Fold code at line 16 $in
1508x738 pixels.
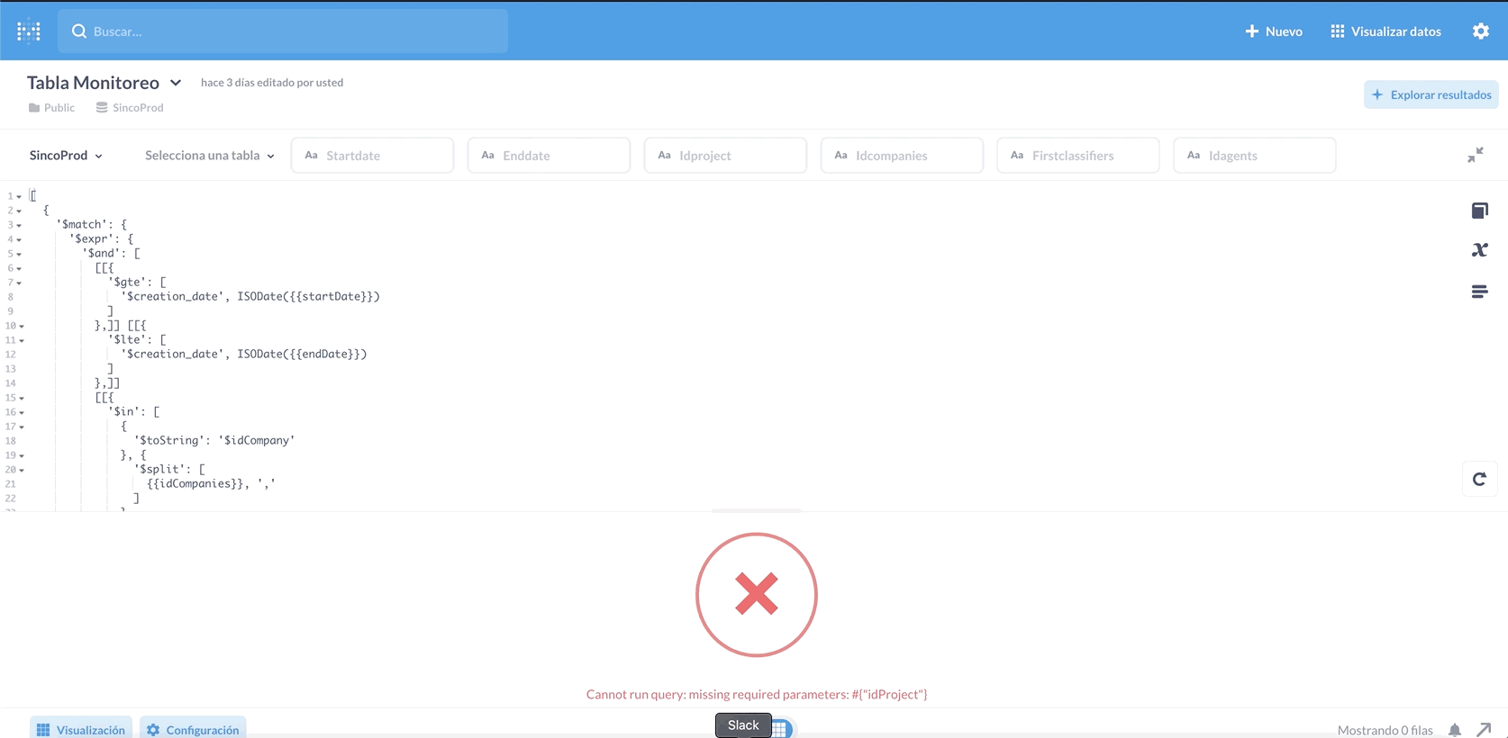(22, 412)
